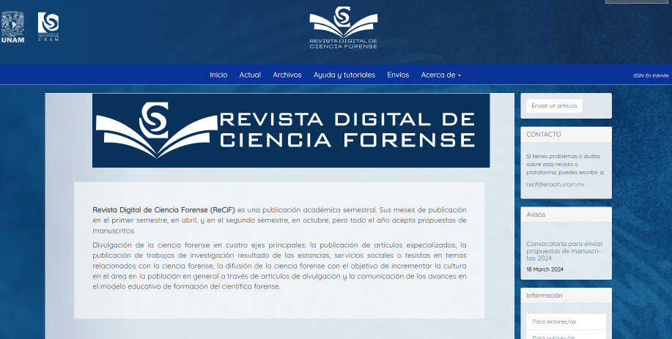Click the Avisos heading
This screenshot has width=672, height=339.
coord(536,215)
